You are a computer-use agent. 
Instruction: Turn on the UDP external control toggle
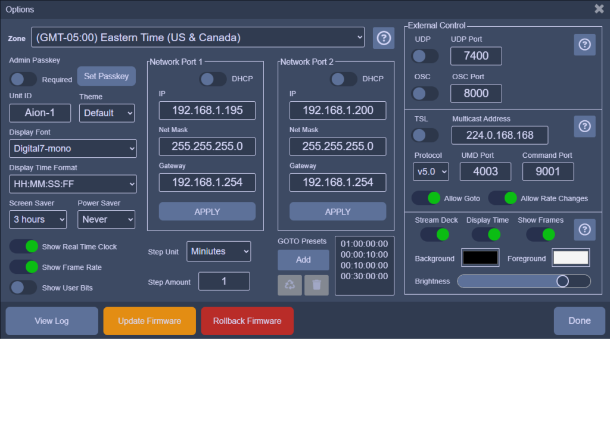425,56
